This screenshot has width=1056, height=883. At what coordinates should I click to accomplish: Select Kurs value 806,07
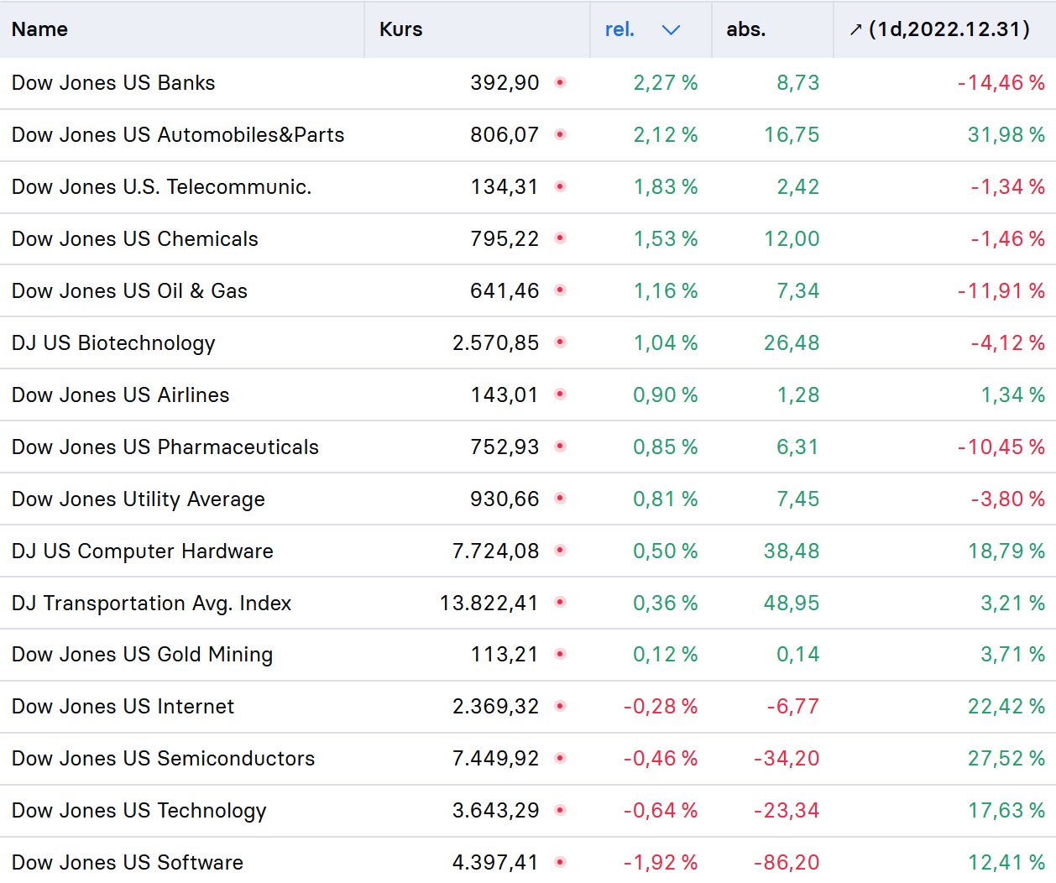tap(504, 134)
